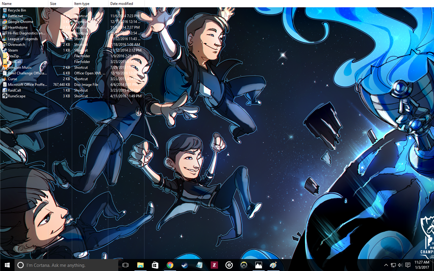Screen dimensions: 434x271
Task: Select the League of Legends shortcut icon
Action: tap(5, 39)
